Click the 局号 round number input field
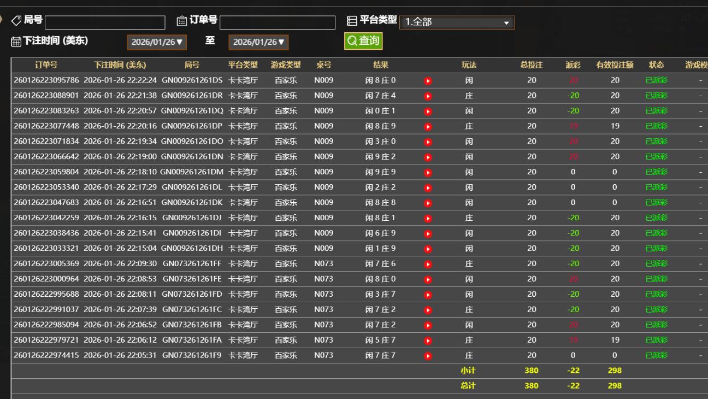Screen dimensions: 708x399 105,22
